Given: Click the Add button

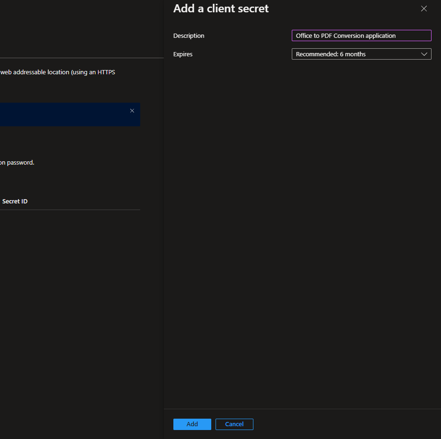Looking at the screenshot, I should 192,424.
